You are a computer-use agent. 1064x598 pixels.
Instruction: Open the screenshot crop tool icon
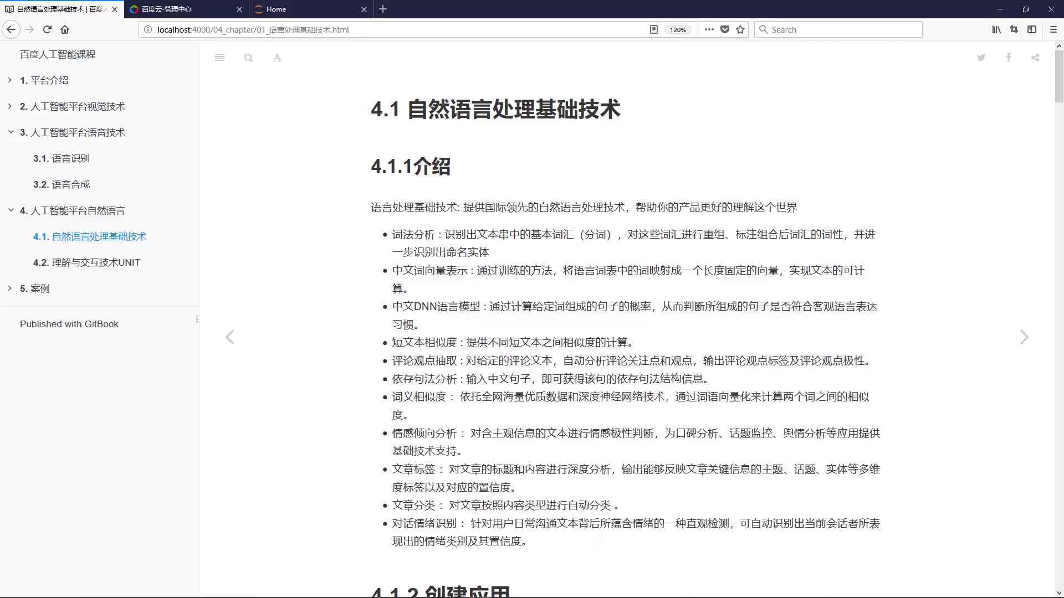pyautogui.click(x=1014, y=29)
